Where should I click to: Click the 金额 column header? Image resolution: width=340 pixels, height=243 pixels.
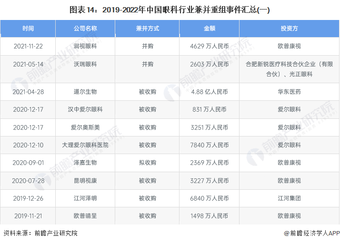pos(209,29)
